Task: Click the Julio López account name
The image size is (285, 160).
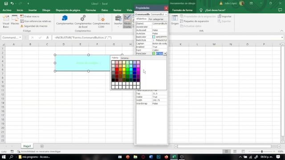Action: tap(231, 3)
